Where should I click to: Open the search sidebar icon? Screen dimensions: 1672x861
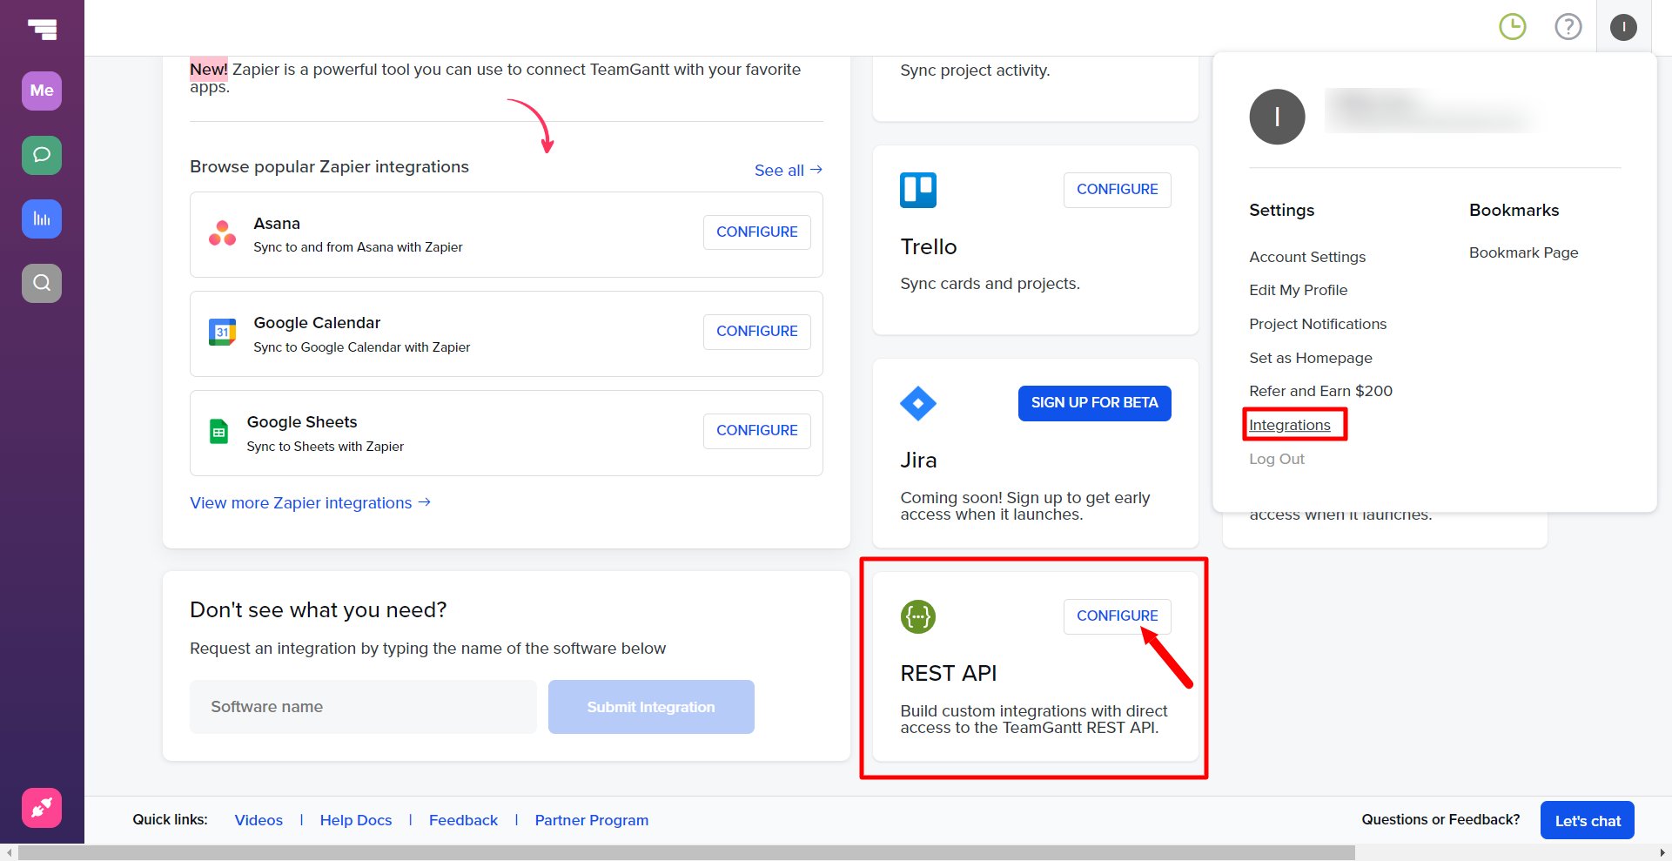(42, 283)
